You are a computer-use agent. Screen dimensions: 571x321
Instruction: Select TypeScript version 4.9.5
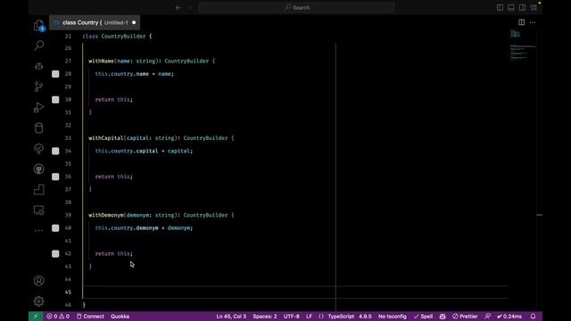click(365, 317)
